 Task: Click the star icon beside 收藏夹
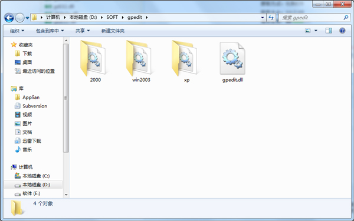pyautogui.click(x=14, y=45)
